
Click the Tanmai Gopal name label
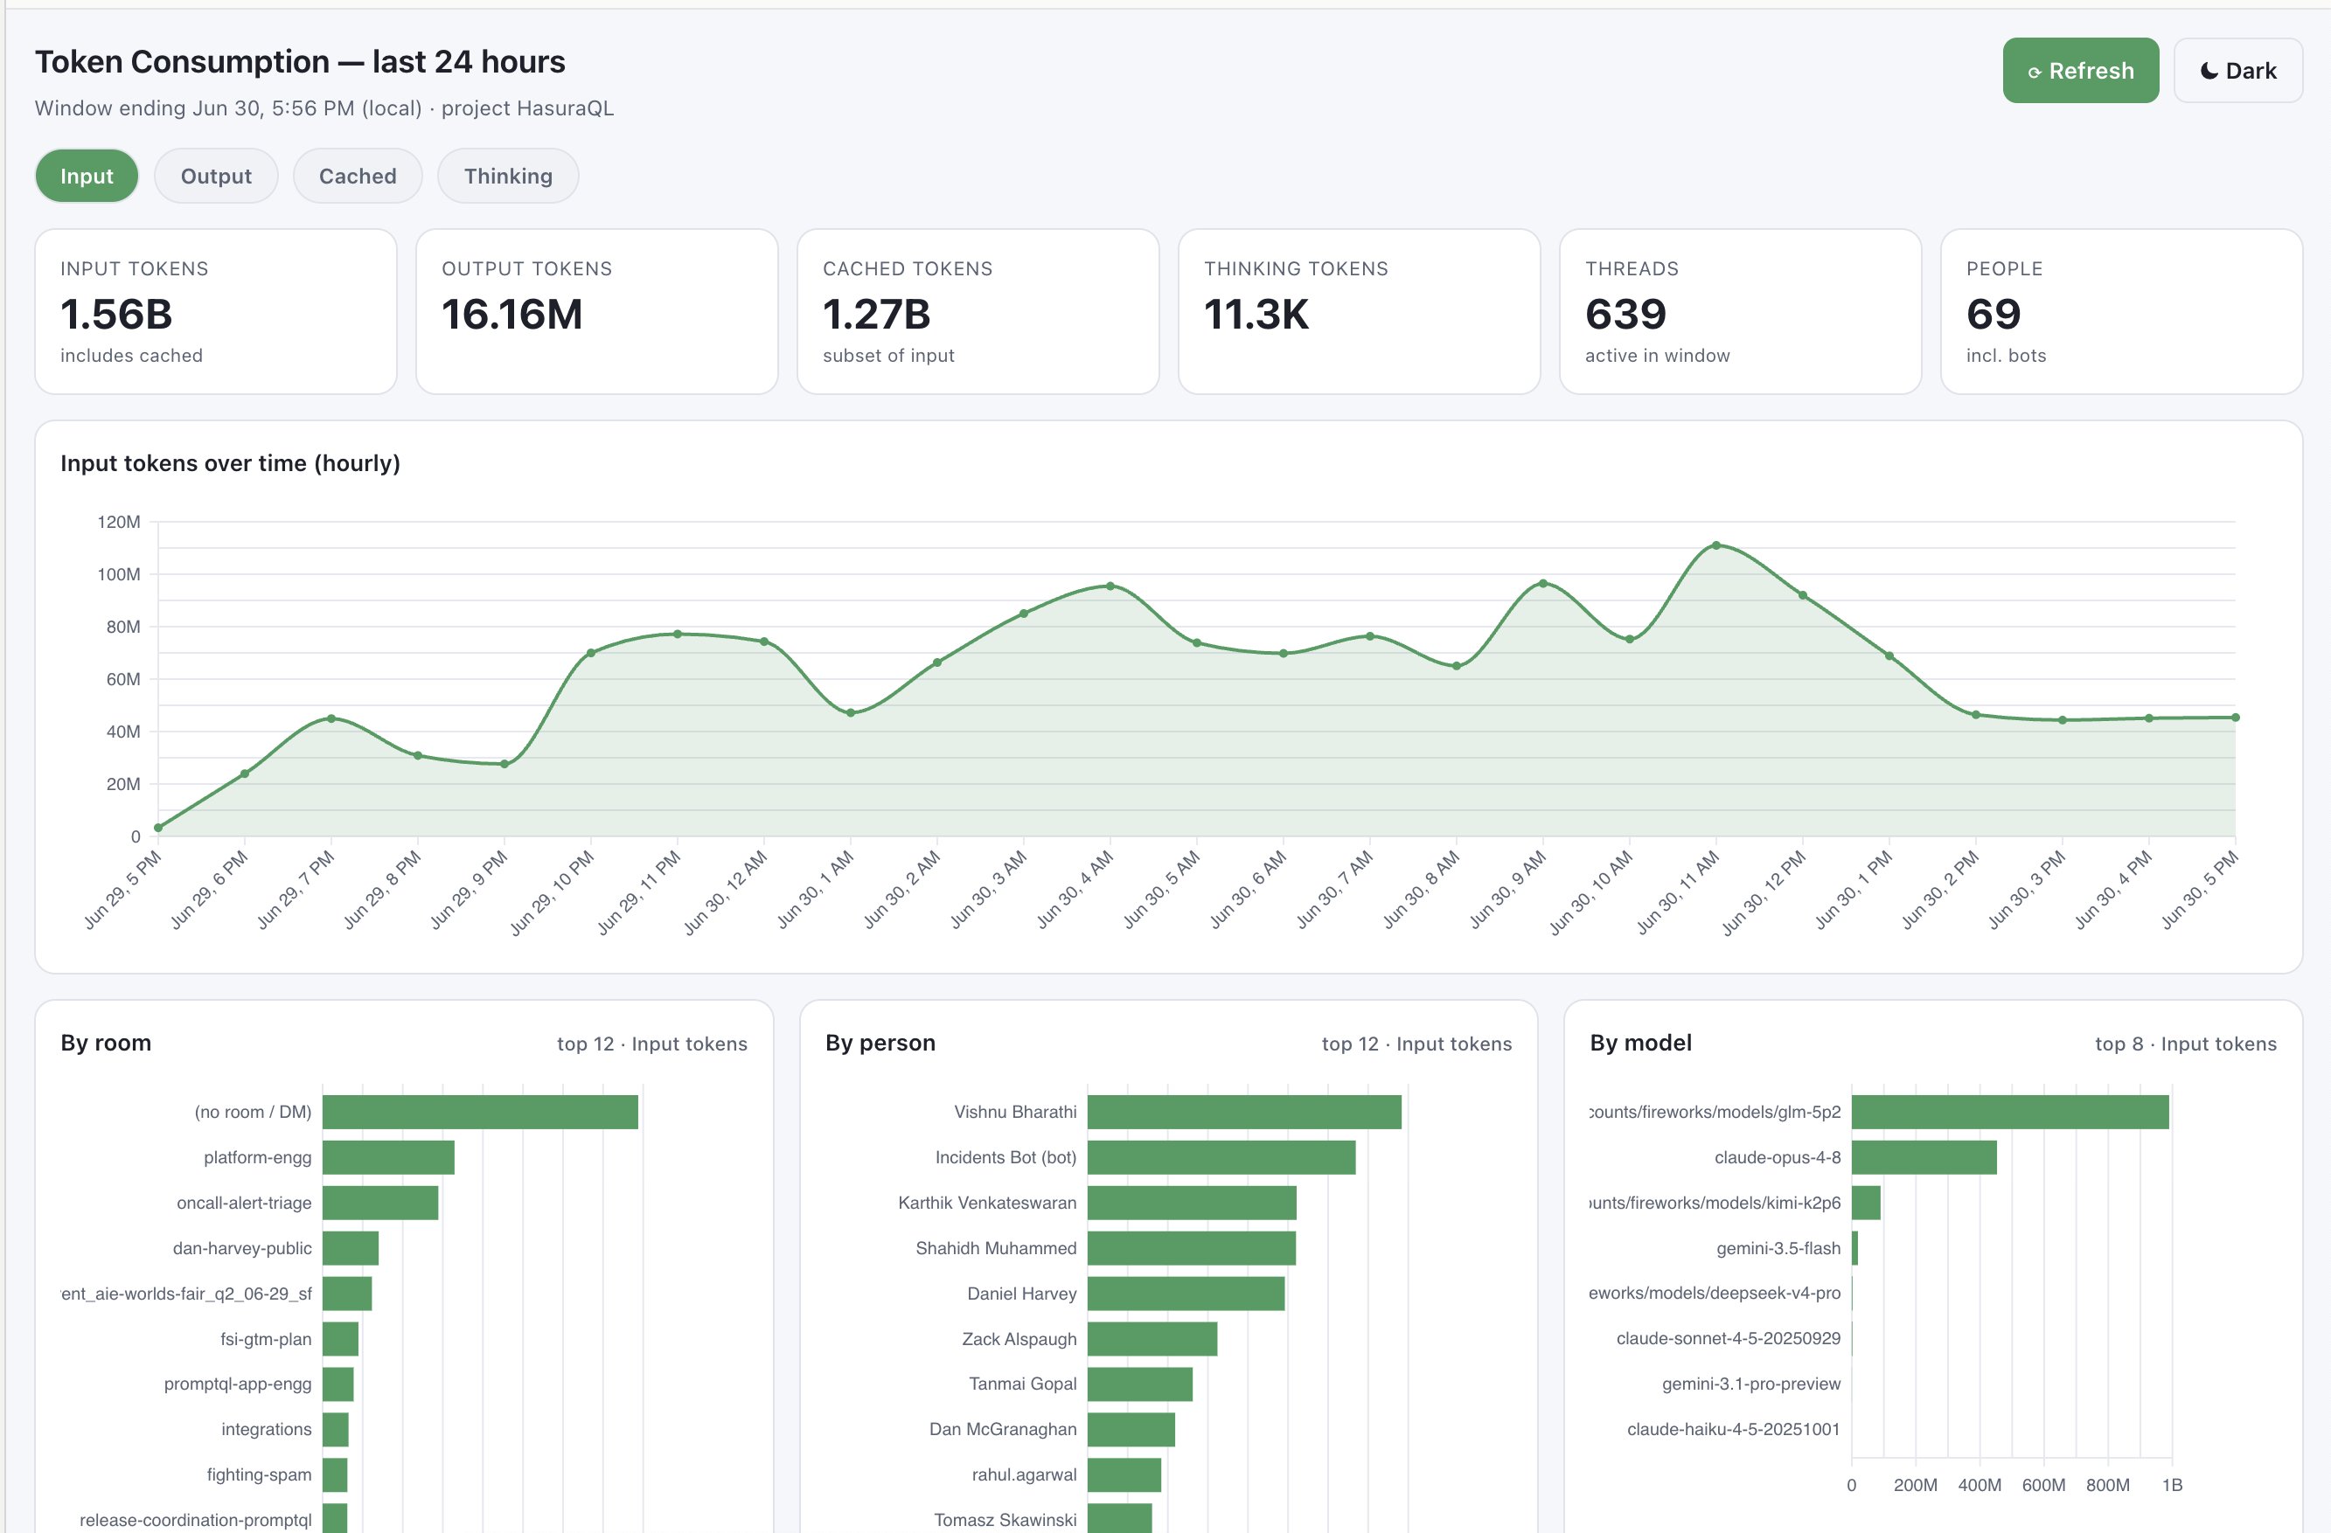coord(1022,1384)
